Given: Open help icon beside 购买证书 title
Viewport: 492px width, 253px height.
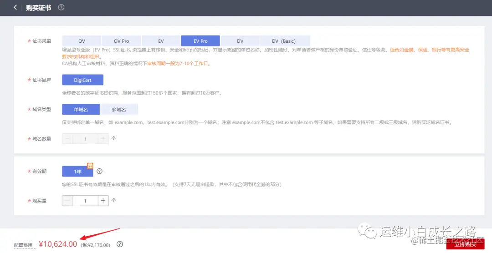Looking at the screenshot, I should point(61,7).
